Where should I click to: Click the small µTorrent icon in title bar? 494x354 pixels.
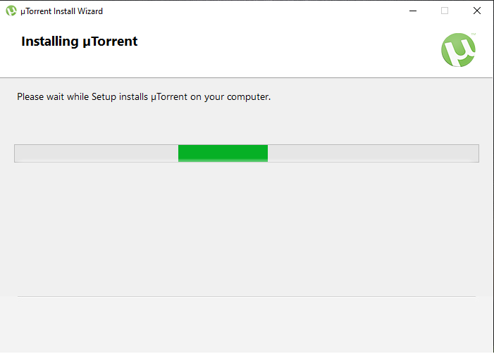11,11
